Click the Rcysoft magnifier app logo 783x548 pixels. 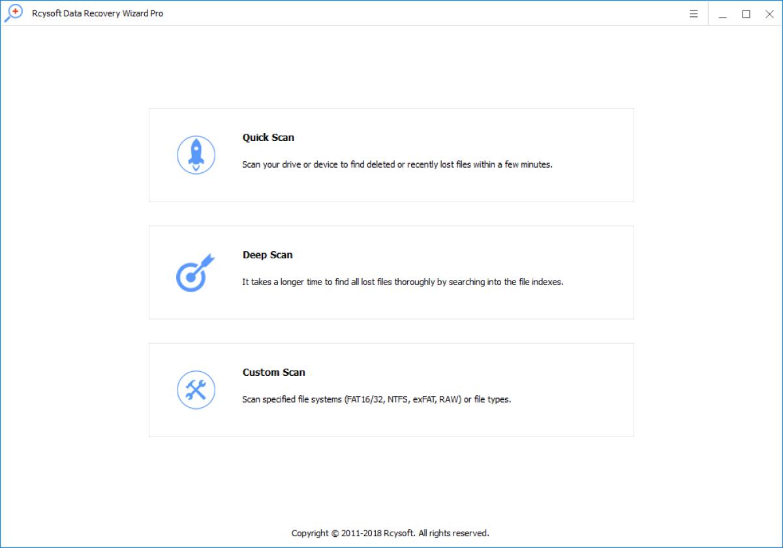(13, 14)
